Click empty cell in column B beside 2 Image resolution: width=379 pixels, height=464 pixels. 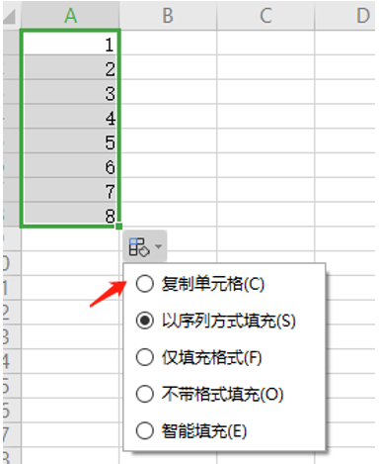coord(168,67)
